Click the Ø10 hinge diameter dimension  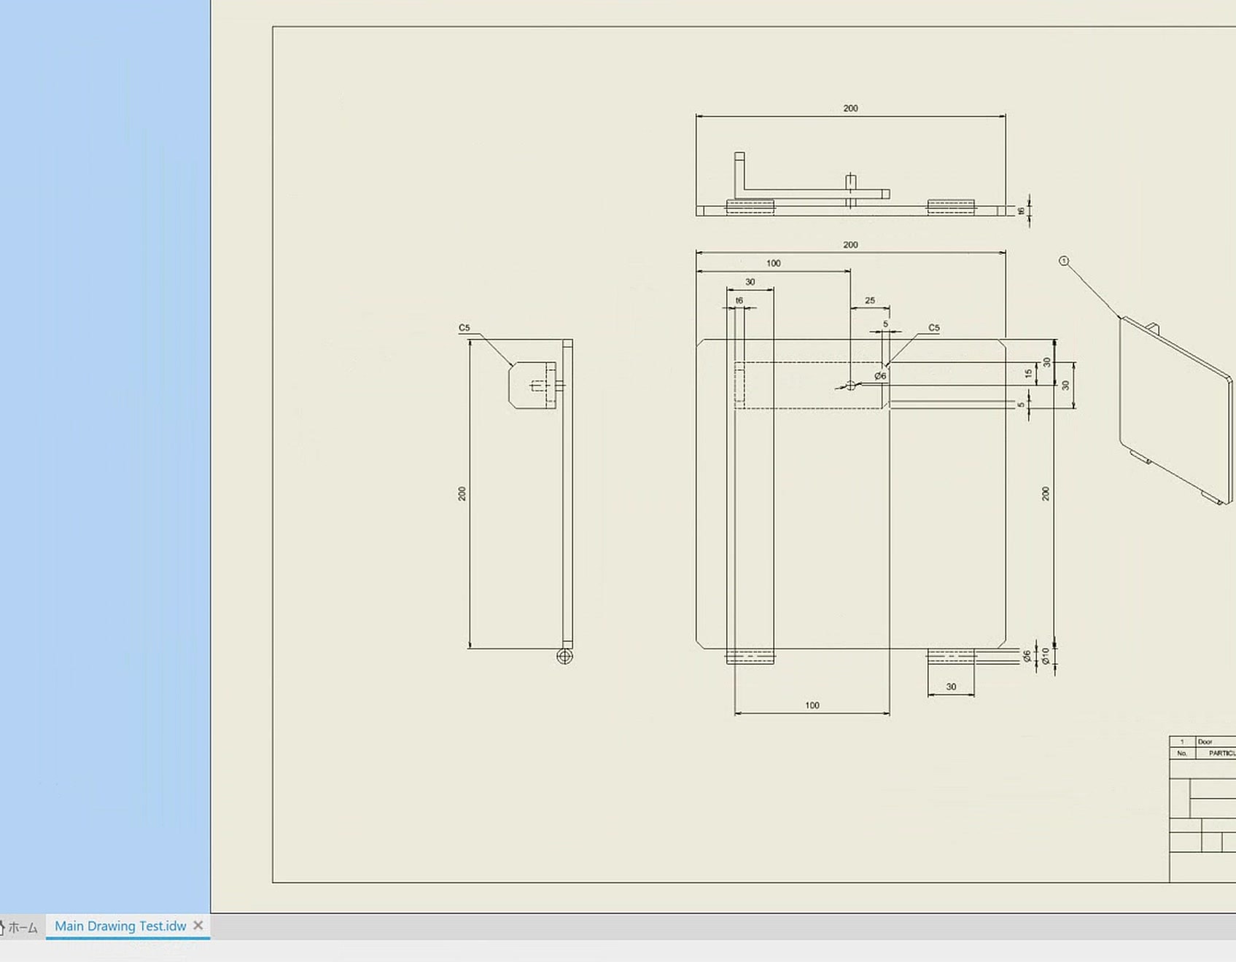pos(1046,656)
